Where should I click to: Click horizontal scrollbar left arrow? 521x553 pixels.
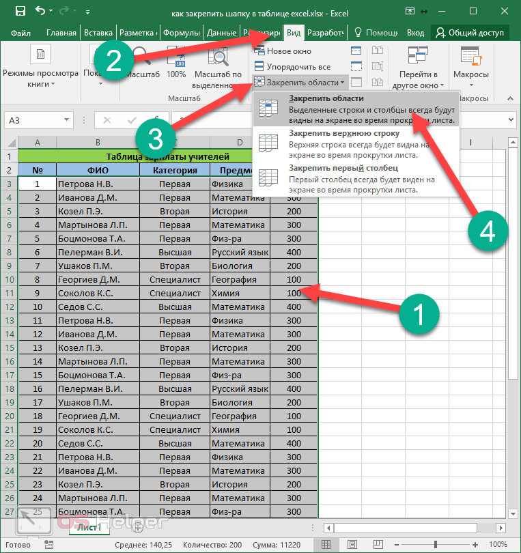pyautogui.click(x=328, y=528)
